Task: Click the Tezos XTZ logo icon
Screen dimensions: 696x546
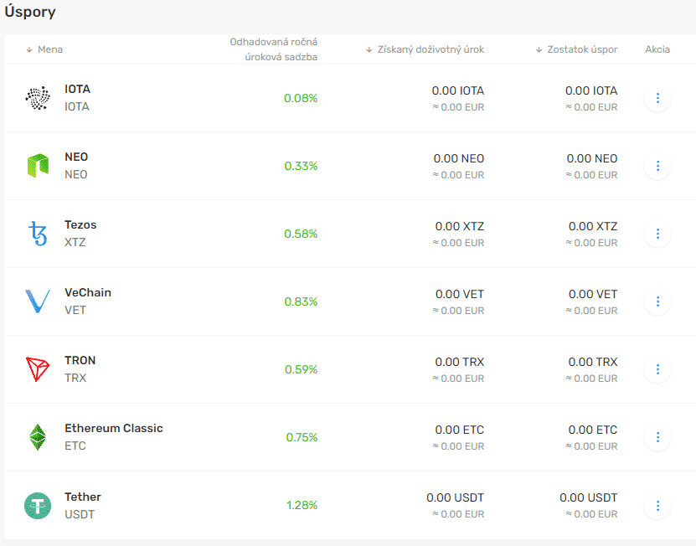Action: click(37, 234)
